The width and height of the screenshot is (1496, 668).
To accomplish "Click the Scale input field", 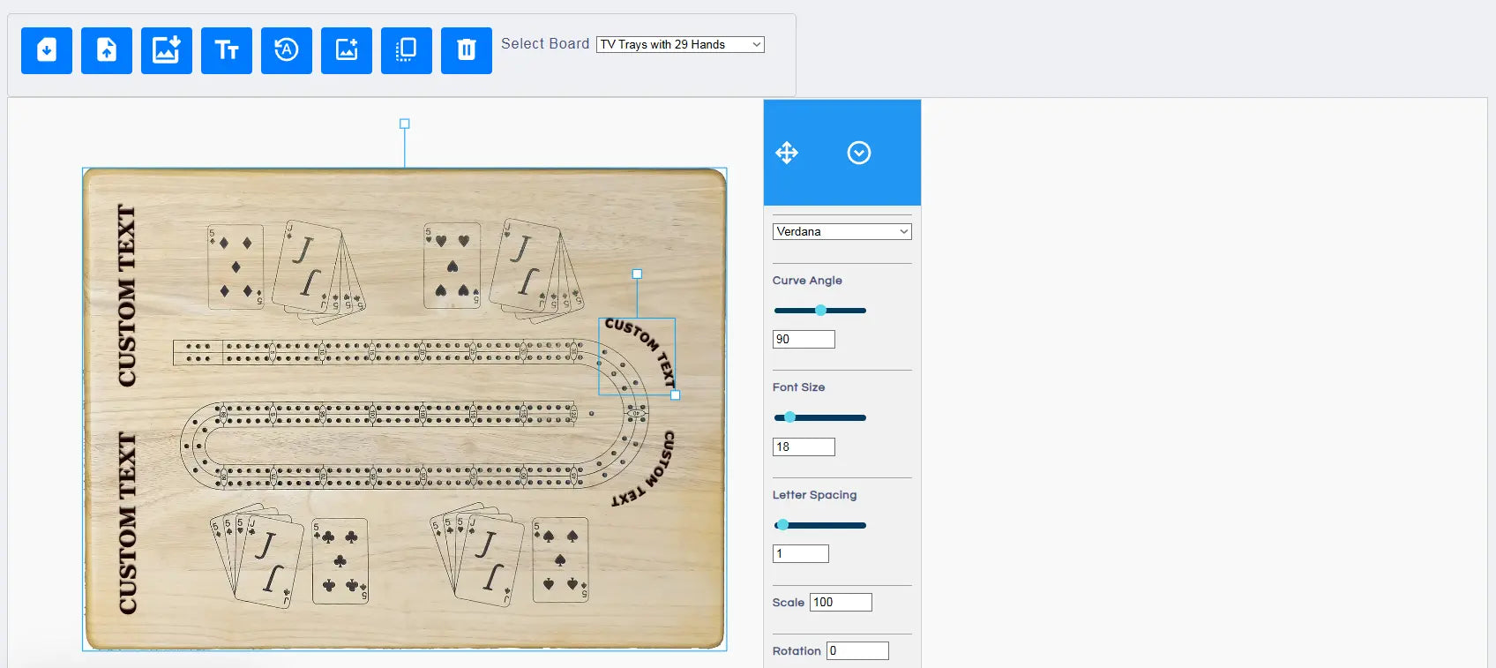I will [x=841, y=603].
